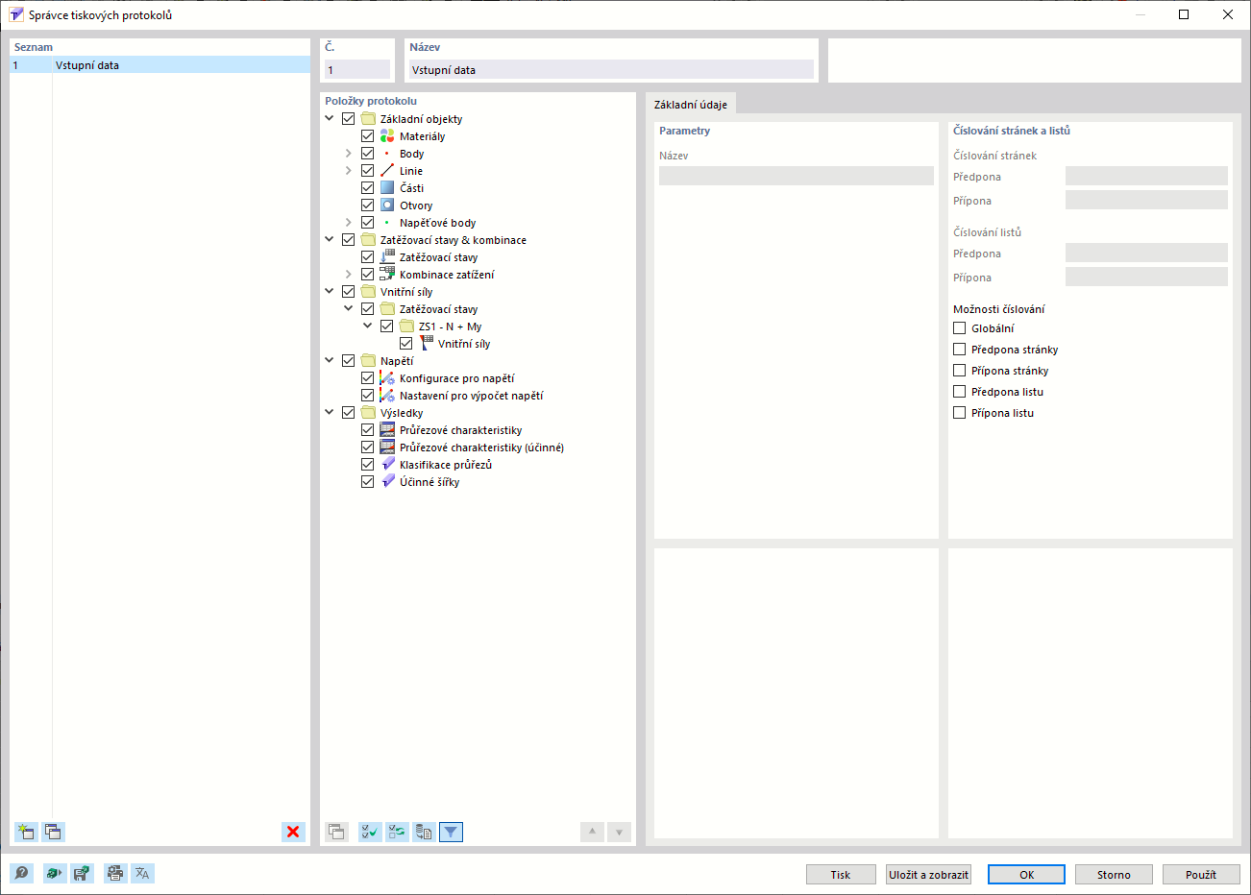Click the Č. protocol number field
This screenshot has height=895, width=1251.
tap(357, 70)
